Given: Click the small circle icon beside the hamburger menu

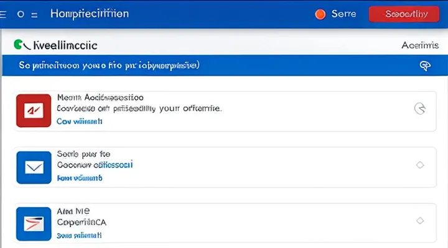Looking at the screenshot, I should point(21,14).
